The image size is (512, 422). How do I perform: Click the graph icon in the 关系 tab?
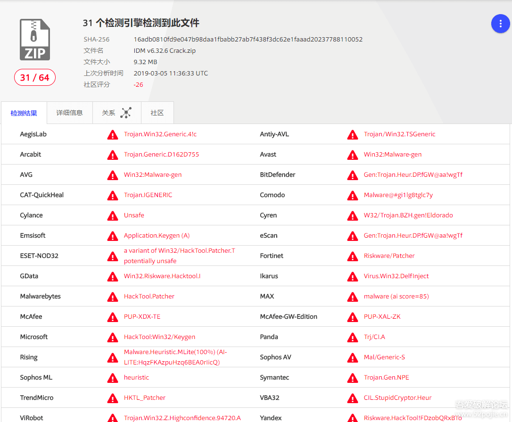point(126,113)
